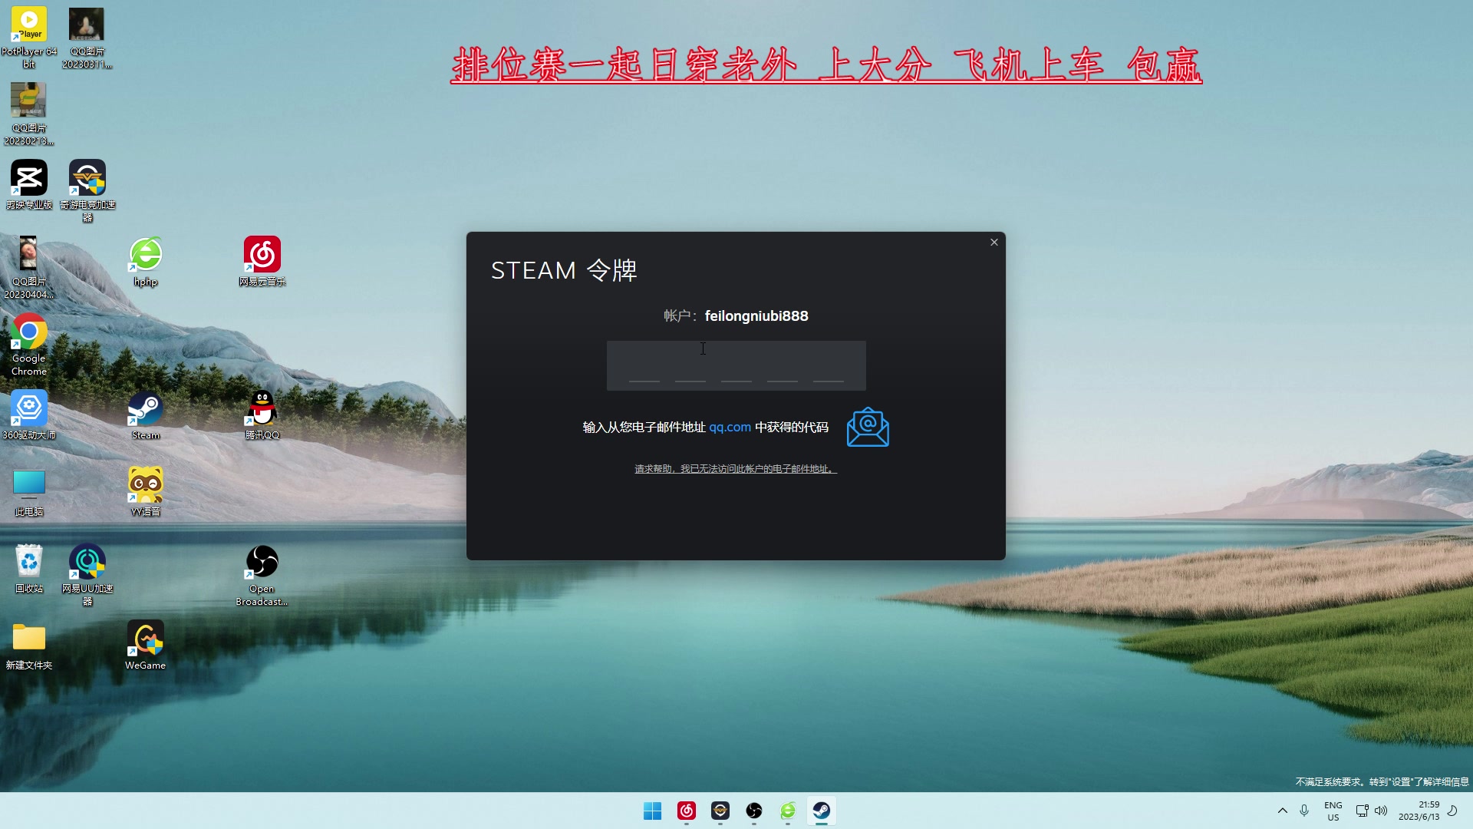Screen dimensions: 1473x829
Task: Open 腾讯QQ desktop shortcut
Action: click(262, 414)
